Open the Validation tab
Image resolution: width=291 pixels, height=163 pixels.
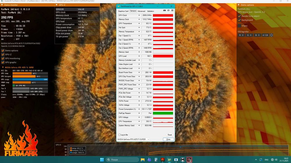[150, 11]
